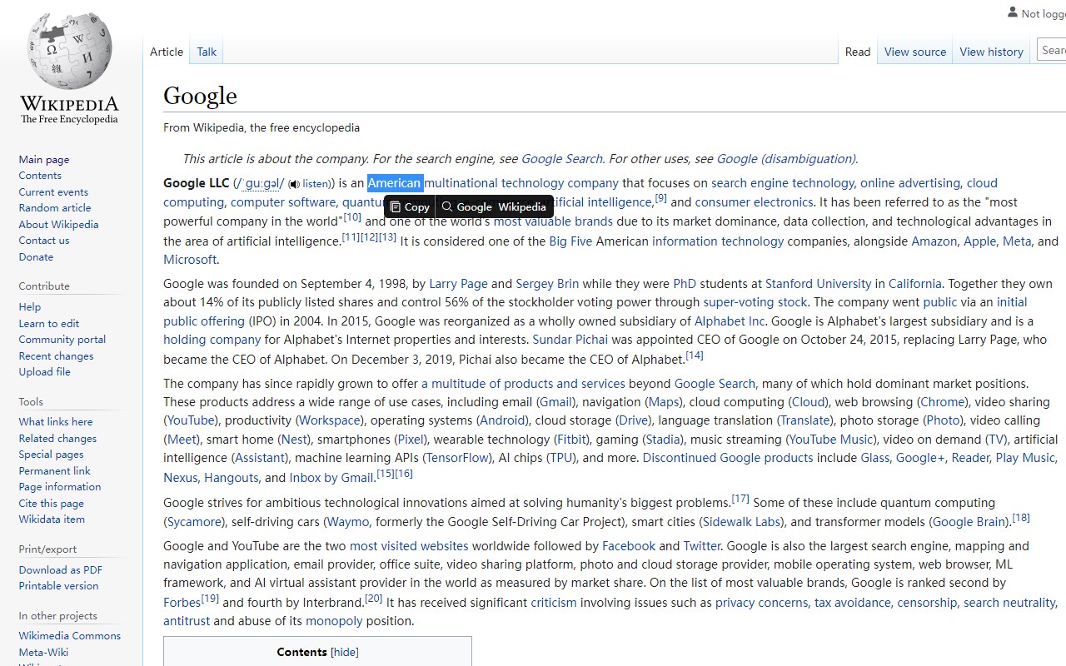1066x666 pixels.
Task: Open 'a multitude of products and services' link
Action: (x=523, y=384)
